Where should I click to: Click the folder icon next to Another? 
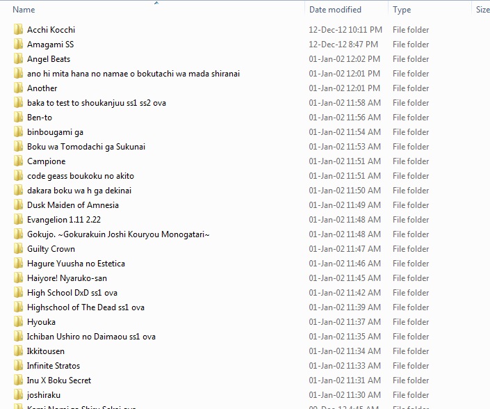[x=19, y=88]
